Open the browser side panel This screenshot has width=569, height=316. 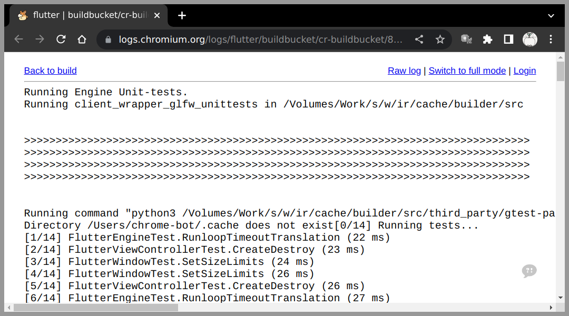(x=507, y=39)
